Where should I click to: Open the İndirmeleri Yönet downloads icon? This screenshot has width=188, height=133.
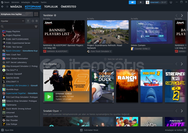click(81, 130)
